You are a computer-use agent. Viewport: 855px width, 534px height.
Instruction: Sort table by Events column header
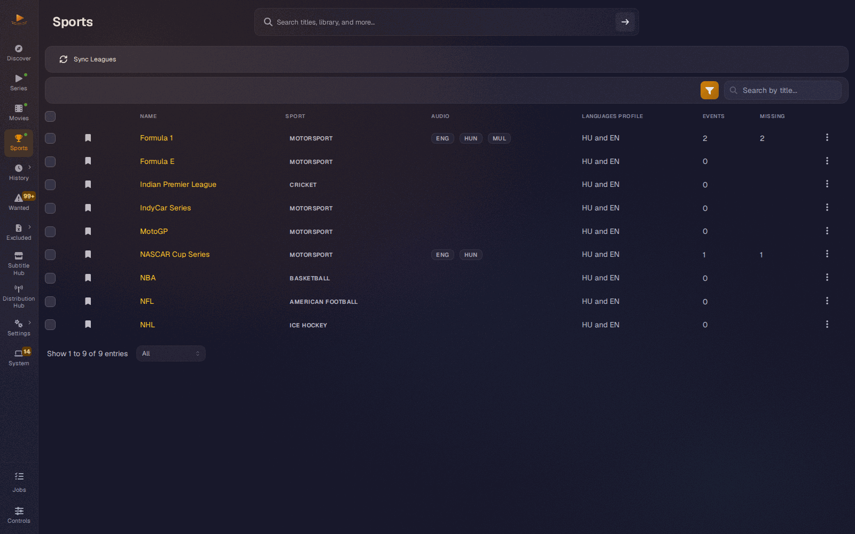713,116
